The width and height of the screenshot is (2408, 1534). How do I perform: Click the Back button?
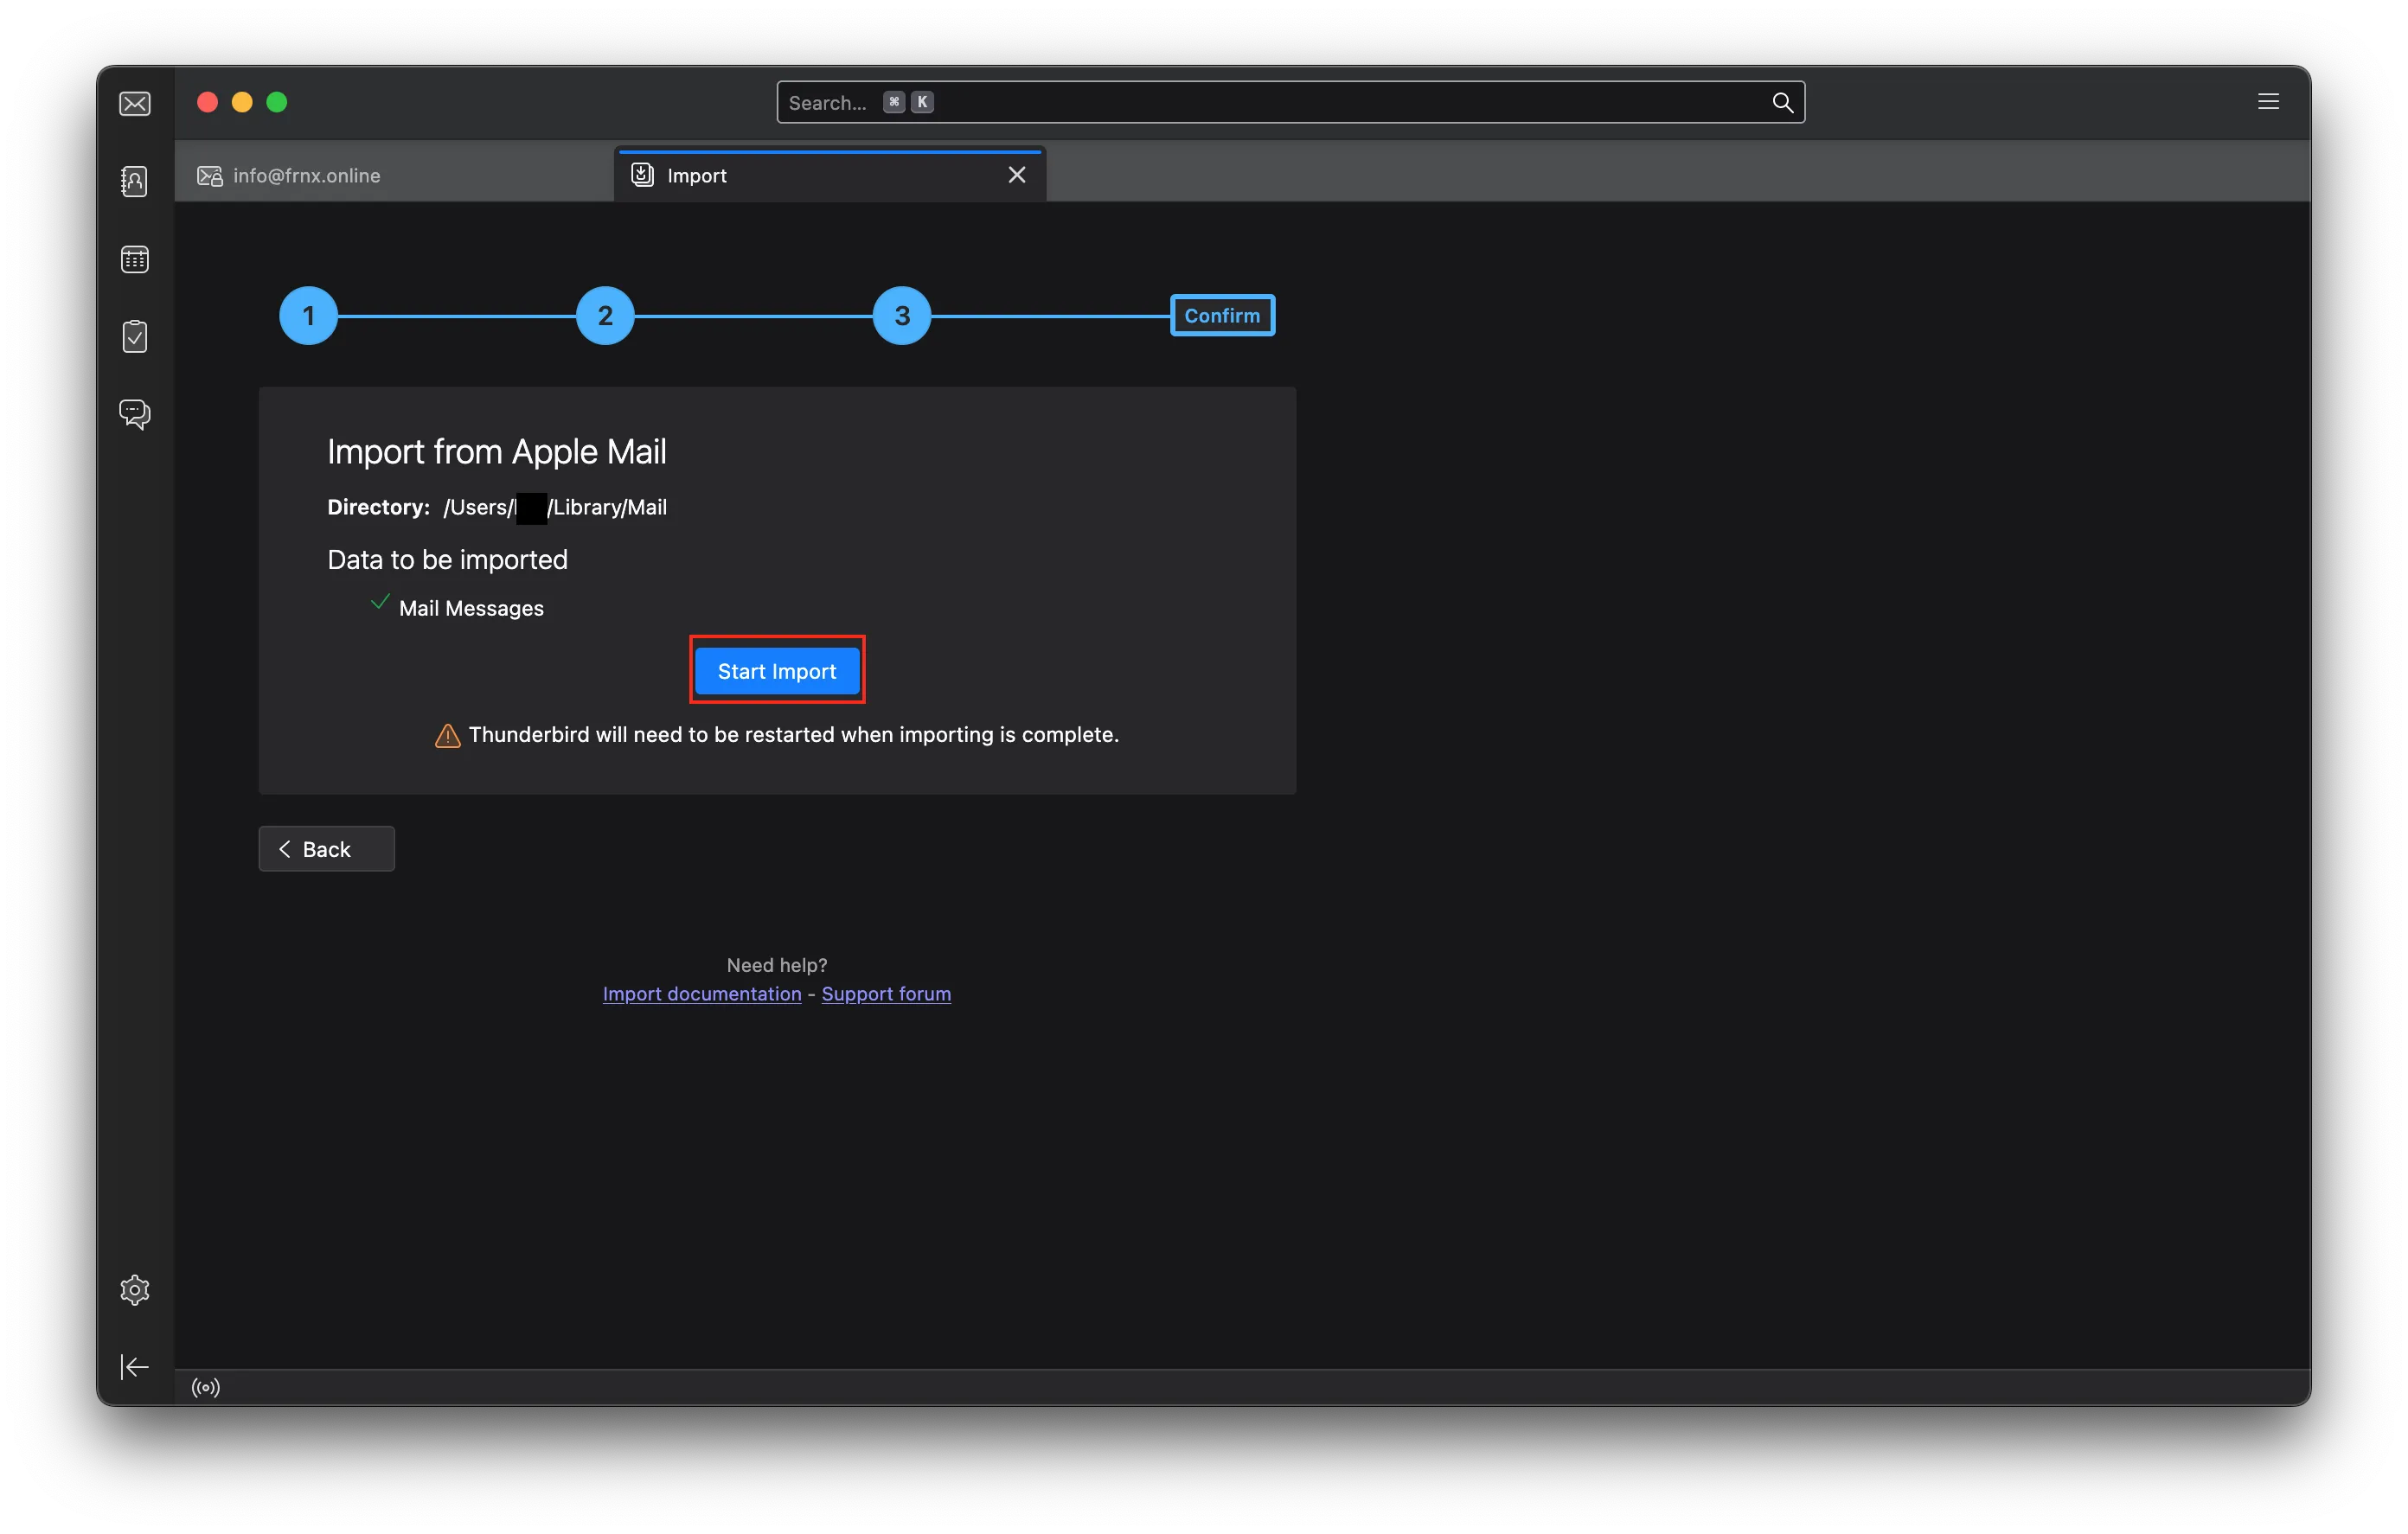pyautogui.click(x=326, y=849)
